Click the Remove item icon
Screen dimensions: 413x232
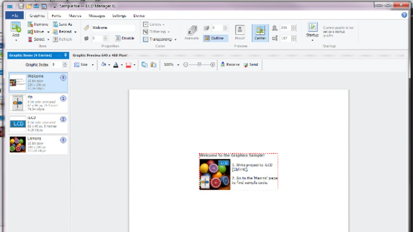(30, 24)
